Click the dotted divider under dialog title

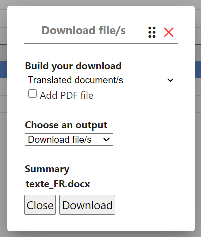[x=101, y=43]
